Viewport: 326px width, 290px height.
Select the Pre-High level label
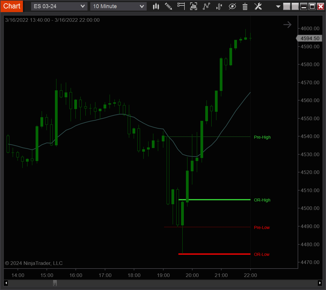tap(262, 137)
